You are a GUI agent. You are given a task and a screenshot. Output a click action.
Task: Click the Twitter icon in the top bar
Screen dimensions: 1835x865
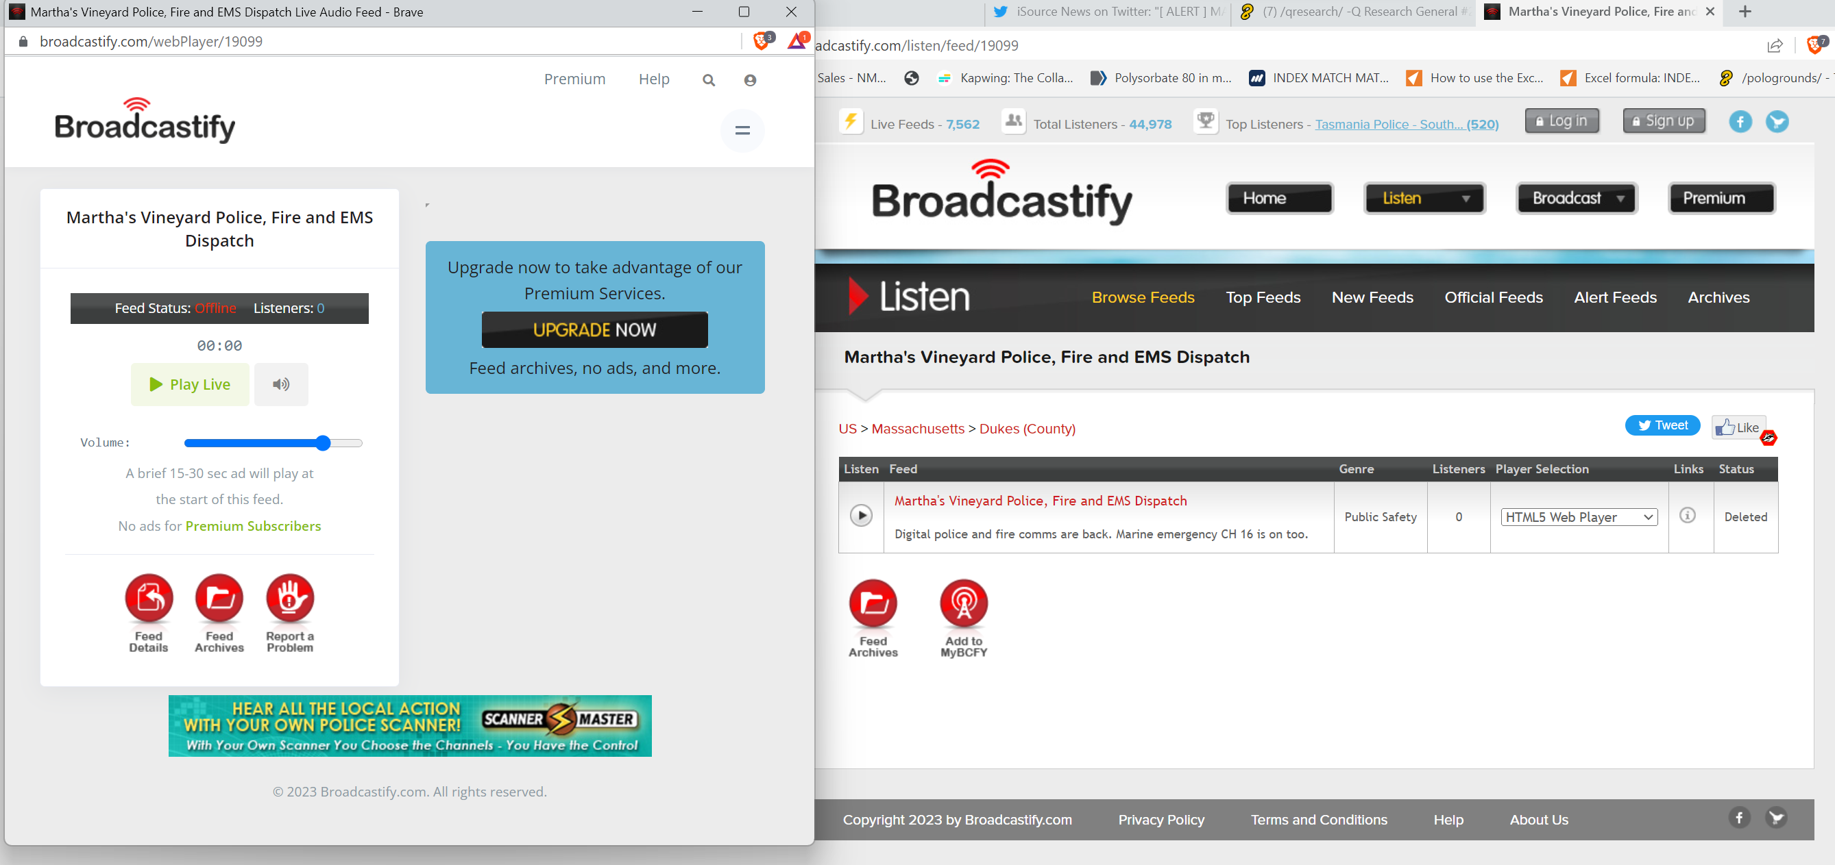coord(1777,122)
